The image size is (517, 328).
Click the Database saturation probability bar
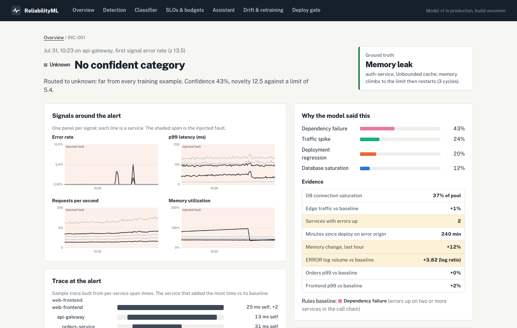pos(400,168)
